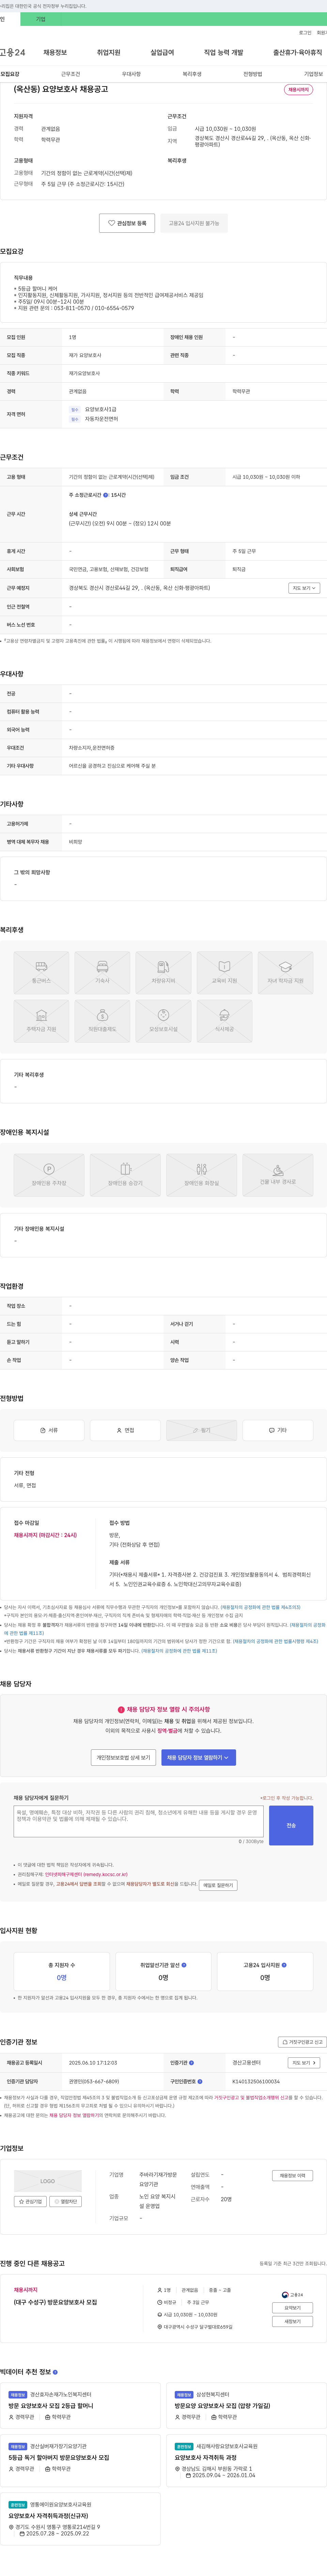Click the 고용24 입사지원 불가능 button

194,223
